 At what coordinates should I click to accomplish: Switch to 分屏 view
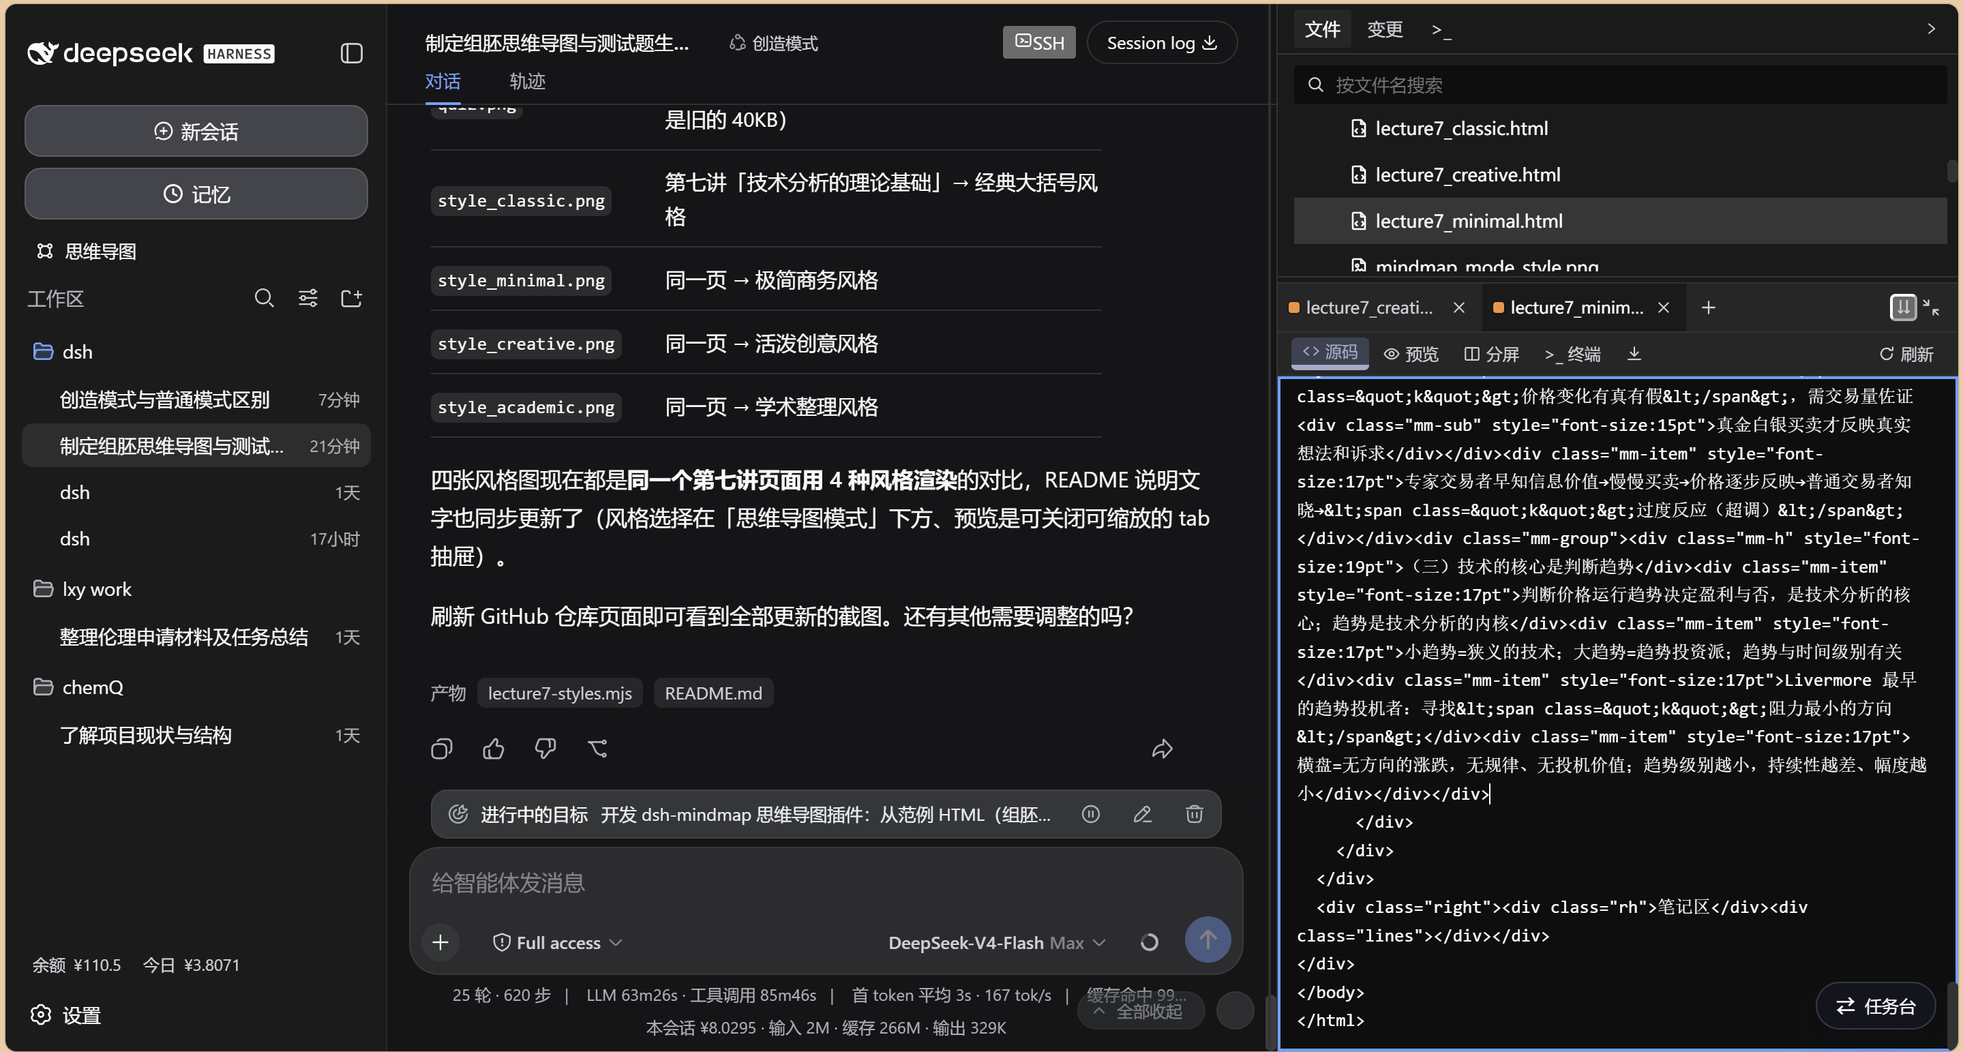click(1491, 355)
